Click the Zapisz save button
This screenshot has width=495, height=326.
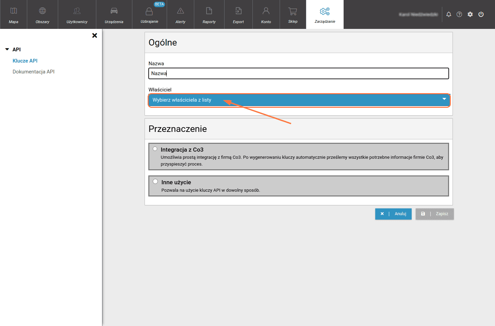pyautogui.click(x=435, y=214)
